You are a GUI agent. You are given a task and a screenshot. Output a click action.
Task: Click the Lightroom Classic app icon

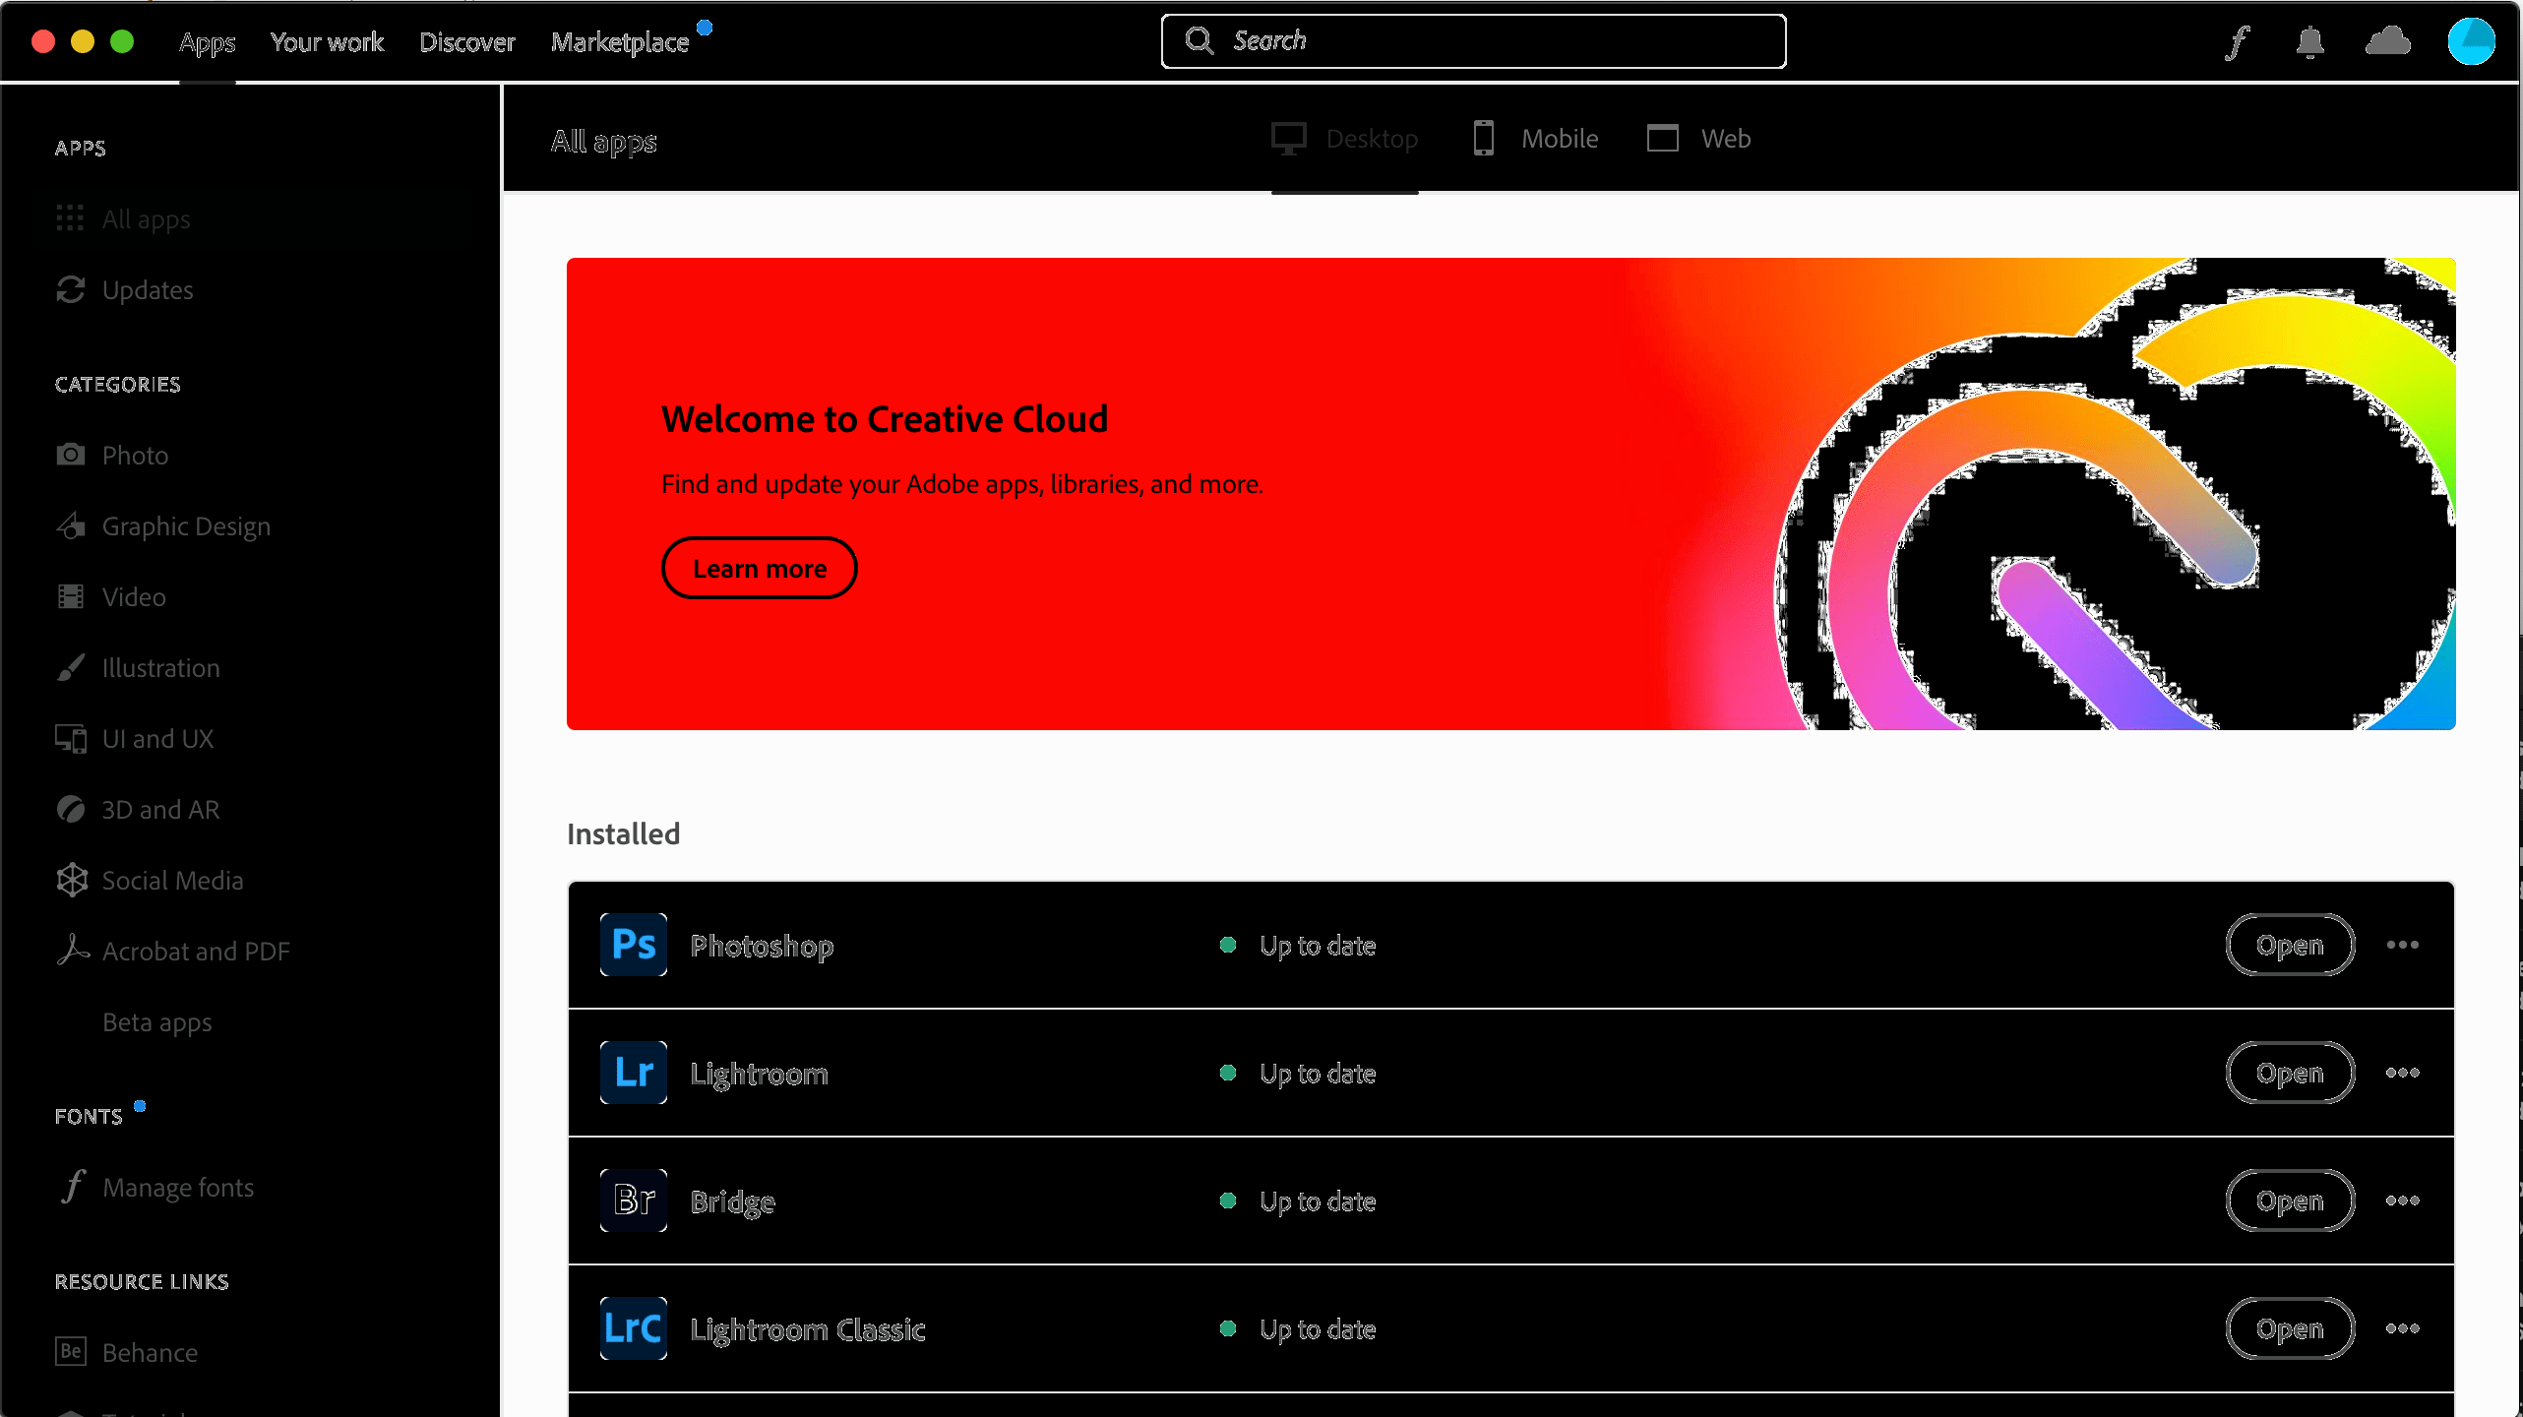[633, 1328]
